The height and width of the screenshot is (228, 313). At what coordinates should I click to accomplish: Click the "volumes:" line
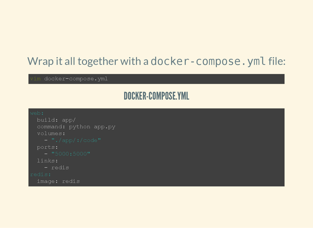point(51,134)
